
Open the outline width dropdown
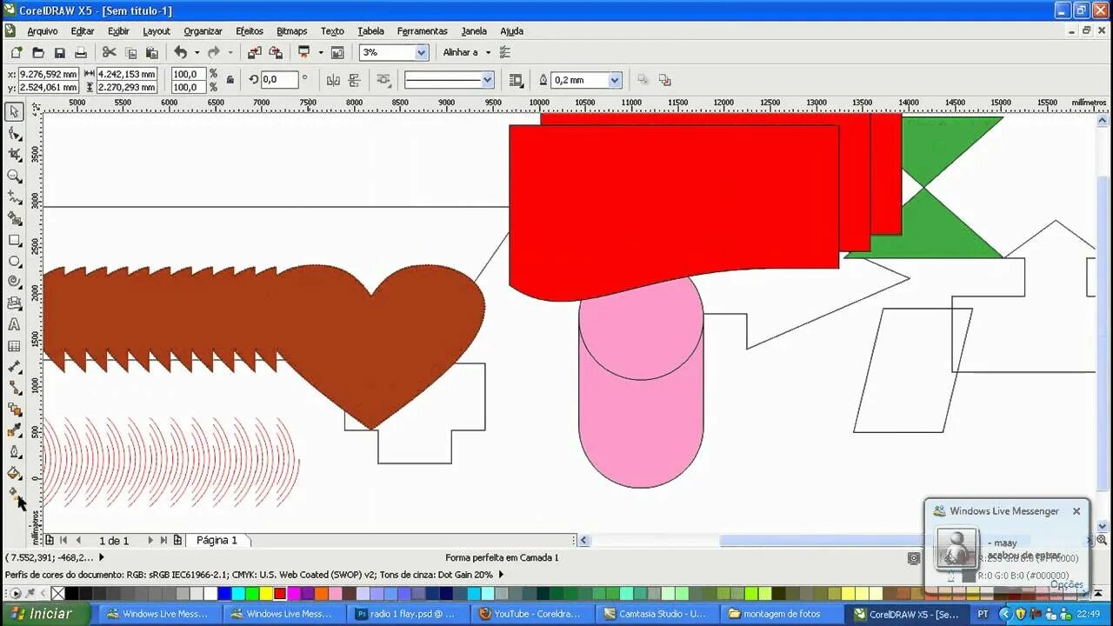615,80
